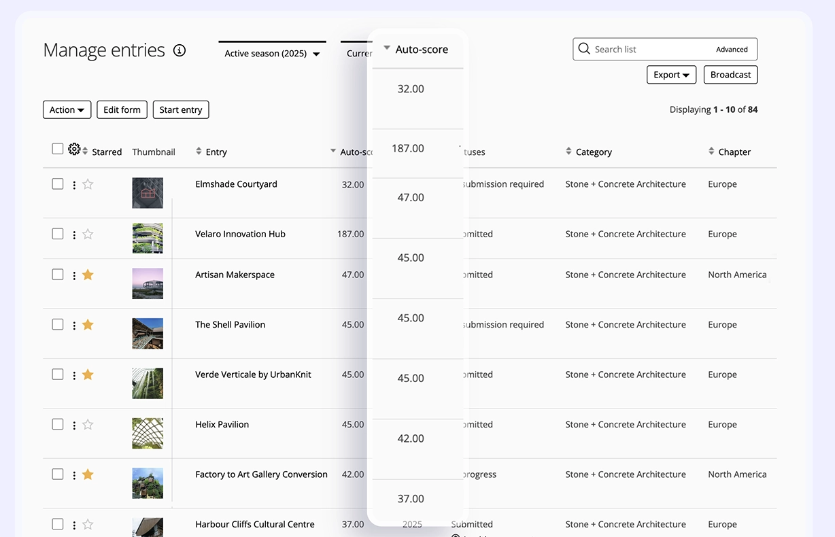This screenshot has height=537, width=835.
Task: Check the Velaro Innovation Hub row checkbox
Action: pos(58,234)
